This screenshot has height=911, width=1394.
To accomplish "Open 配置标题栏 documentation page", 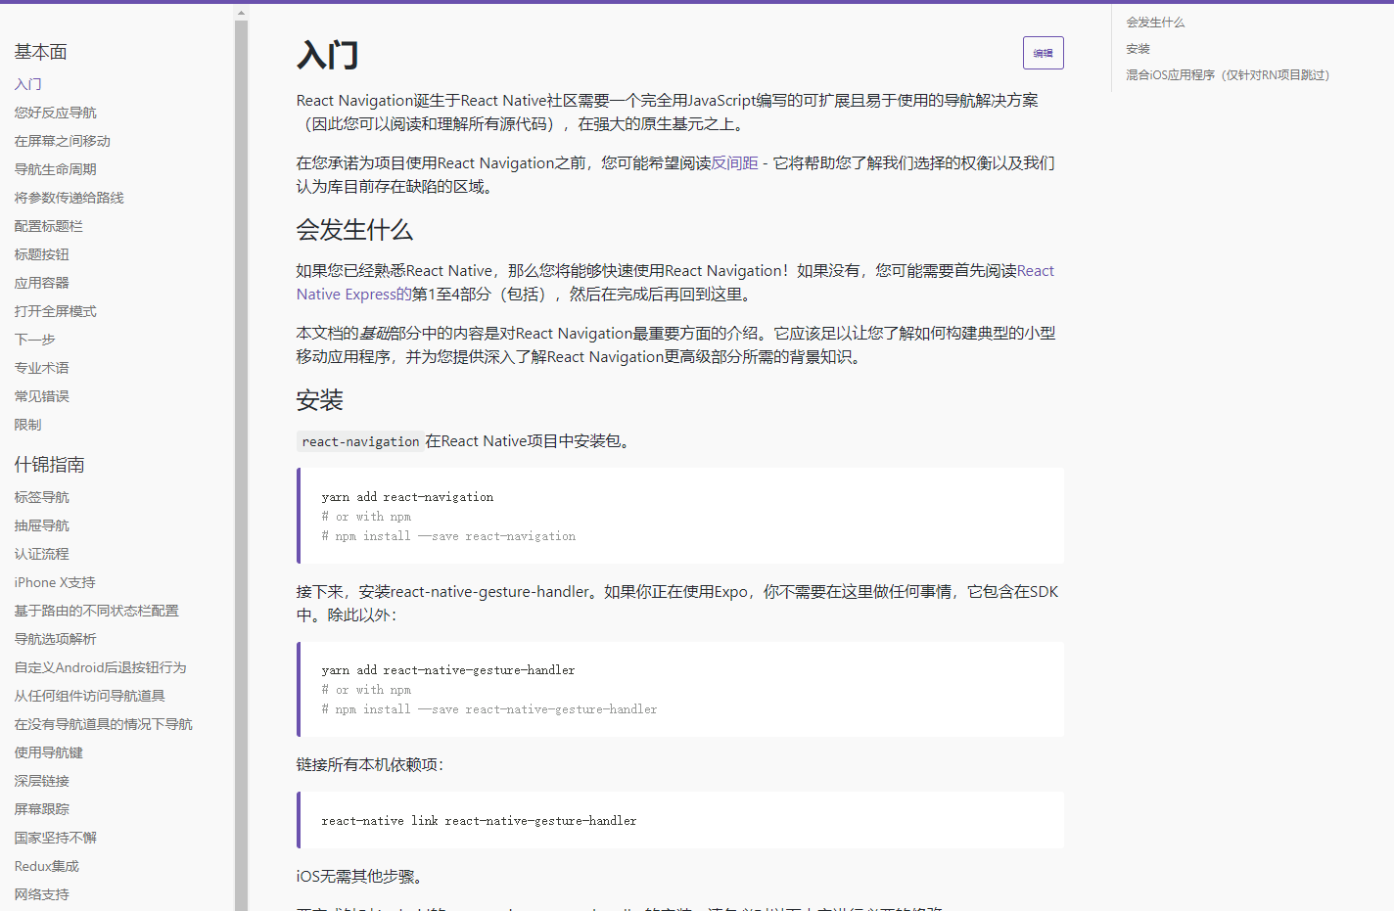I will (x=48, y=225).
